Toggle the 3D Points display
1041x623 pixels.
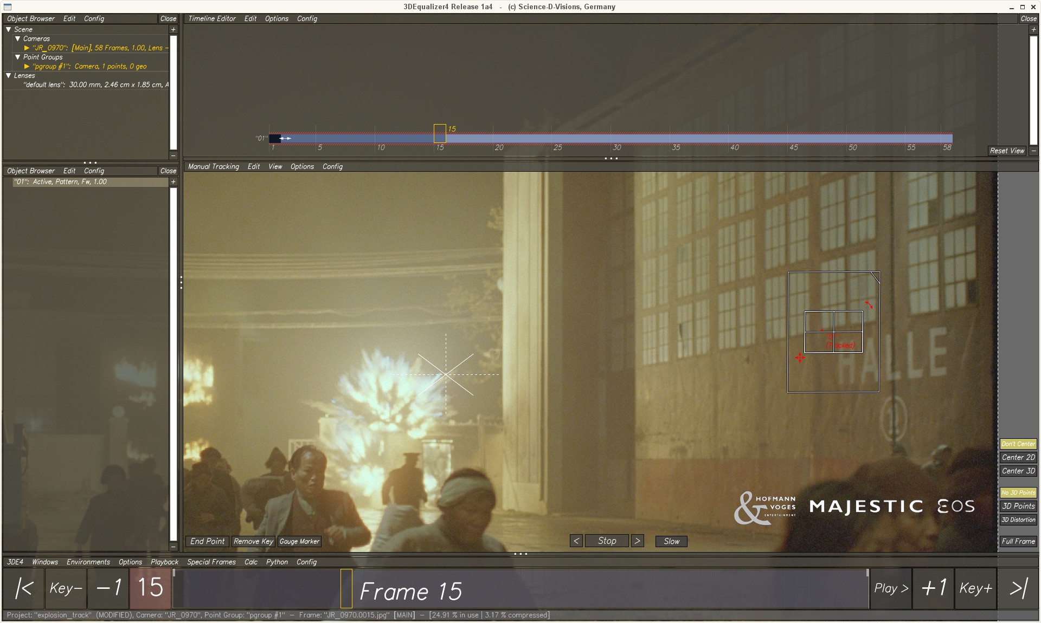(1018, 506)
